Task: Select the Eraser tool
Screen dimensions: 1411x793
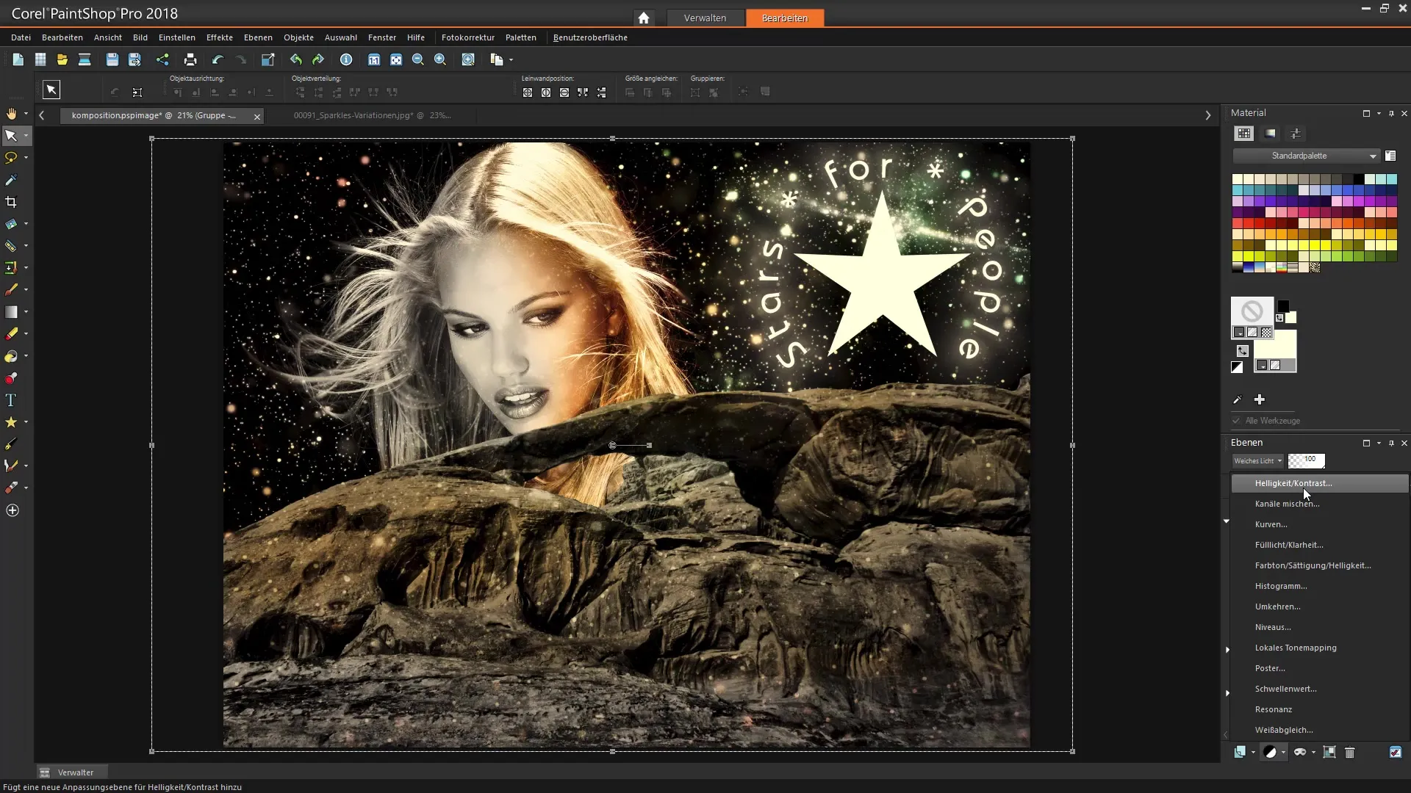Action: pyautogui.click(x=11, y=334)
